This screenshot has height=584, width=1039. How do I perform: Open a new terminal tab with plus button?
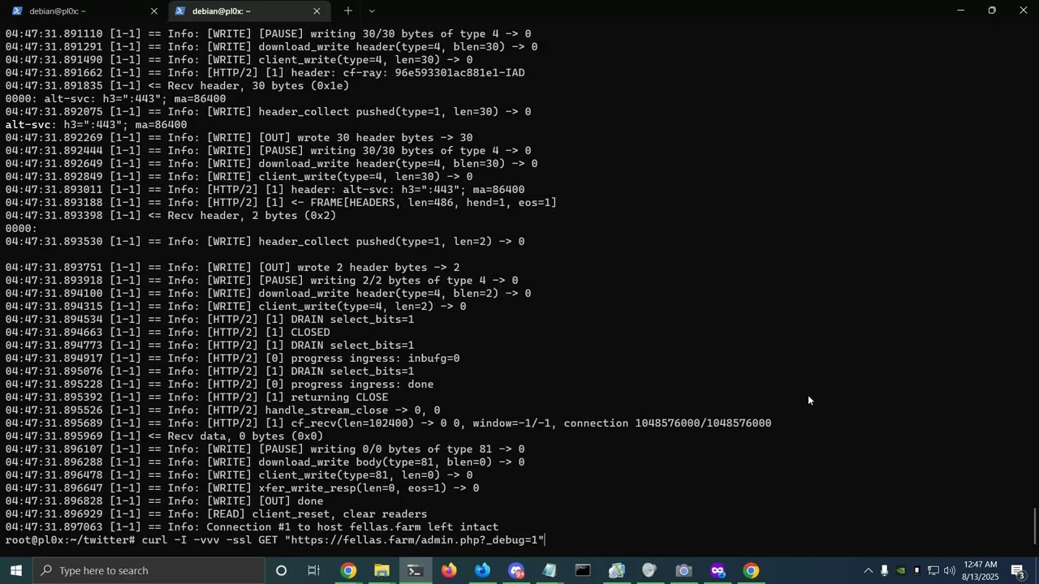pyautogui.click(x=347, y=11)
